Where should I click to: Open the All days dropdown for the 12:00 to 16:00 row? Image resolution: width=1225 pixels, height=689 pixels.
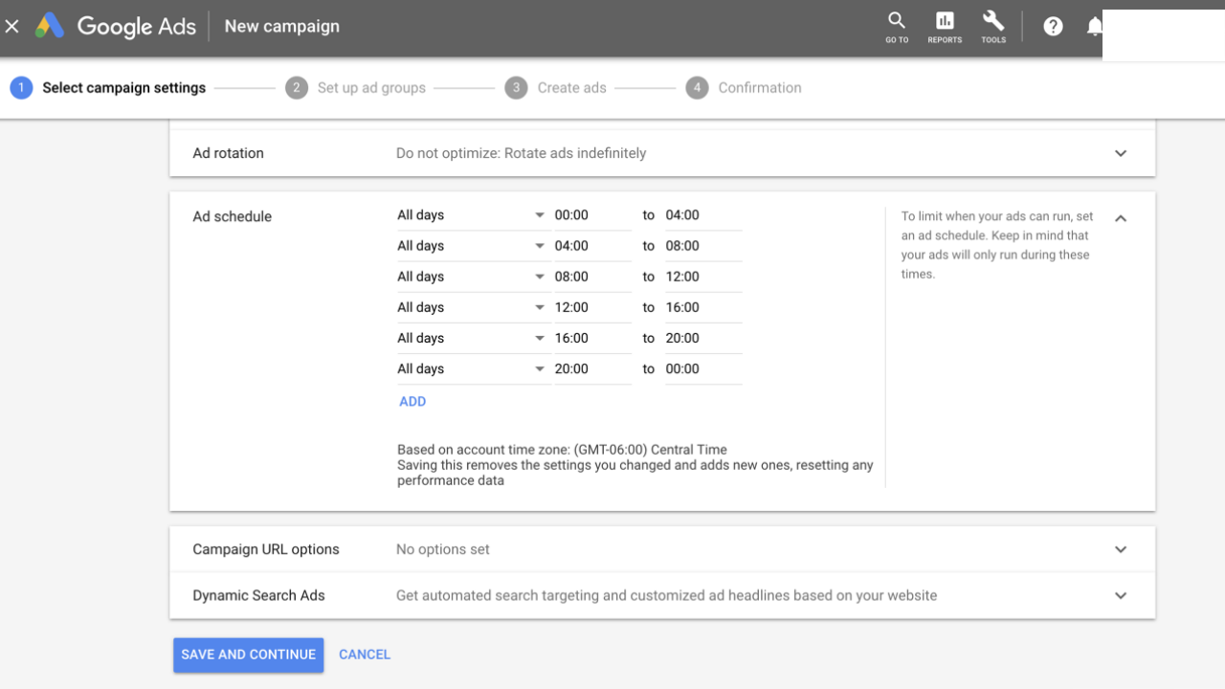pos(472,307)
